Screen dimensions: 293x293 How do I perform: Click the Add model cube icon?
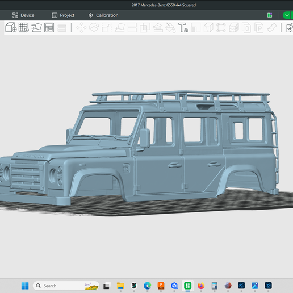tap(11, 27)
